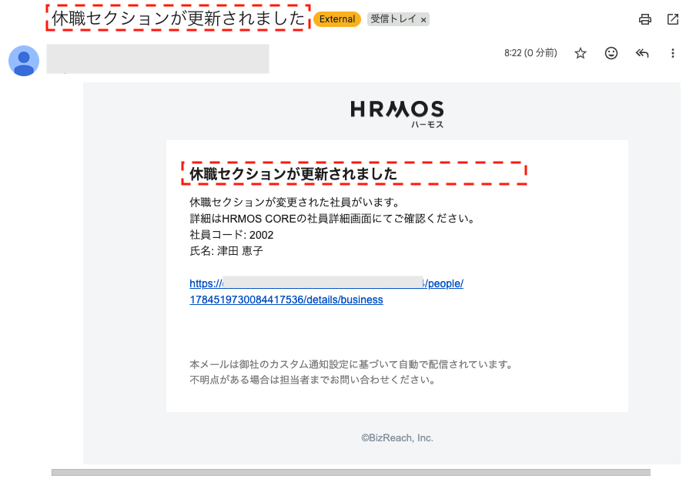Click the HRMOS logo in the email
The image size is (686, 479).
coord(397,112)
